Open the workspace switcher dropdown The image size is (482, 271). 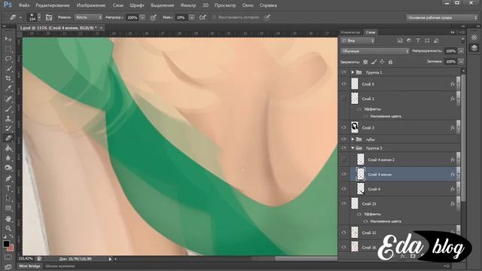click(442, 17)
